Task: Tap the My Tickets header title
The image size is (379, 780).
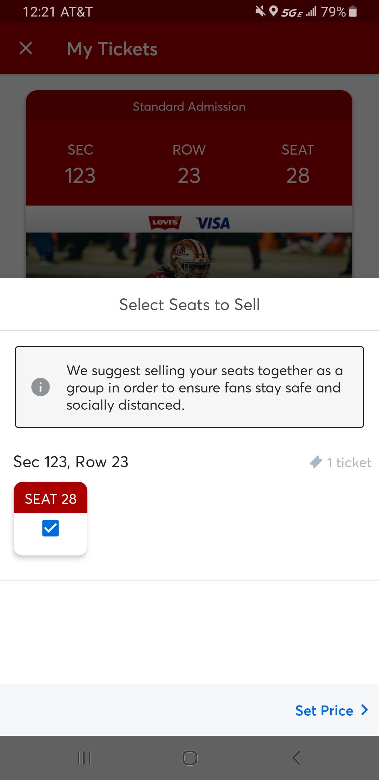Action: pyautogui.click(x=112, y=49)
